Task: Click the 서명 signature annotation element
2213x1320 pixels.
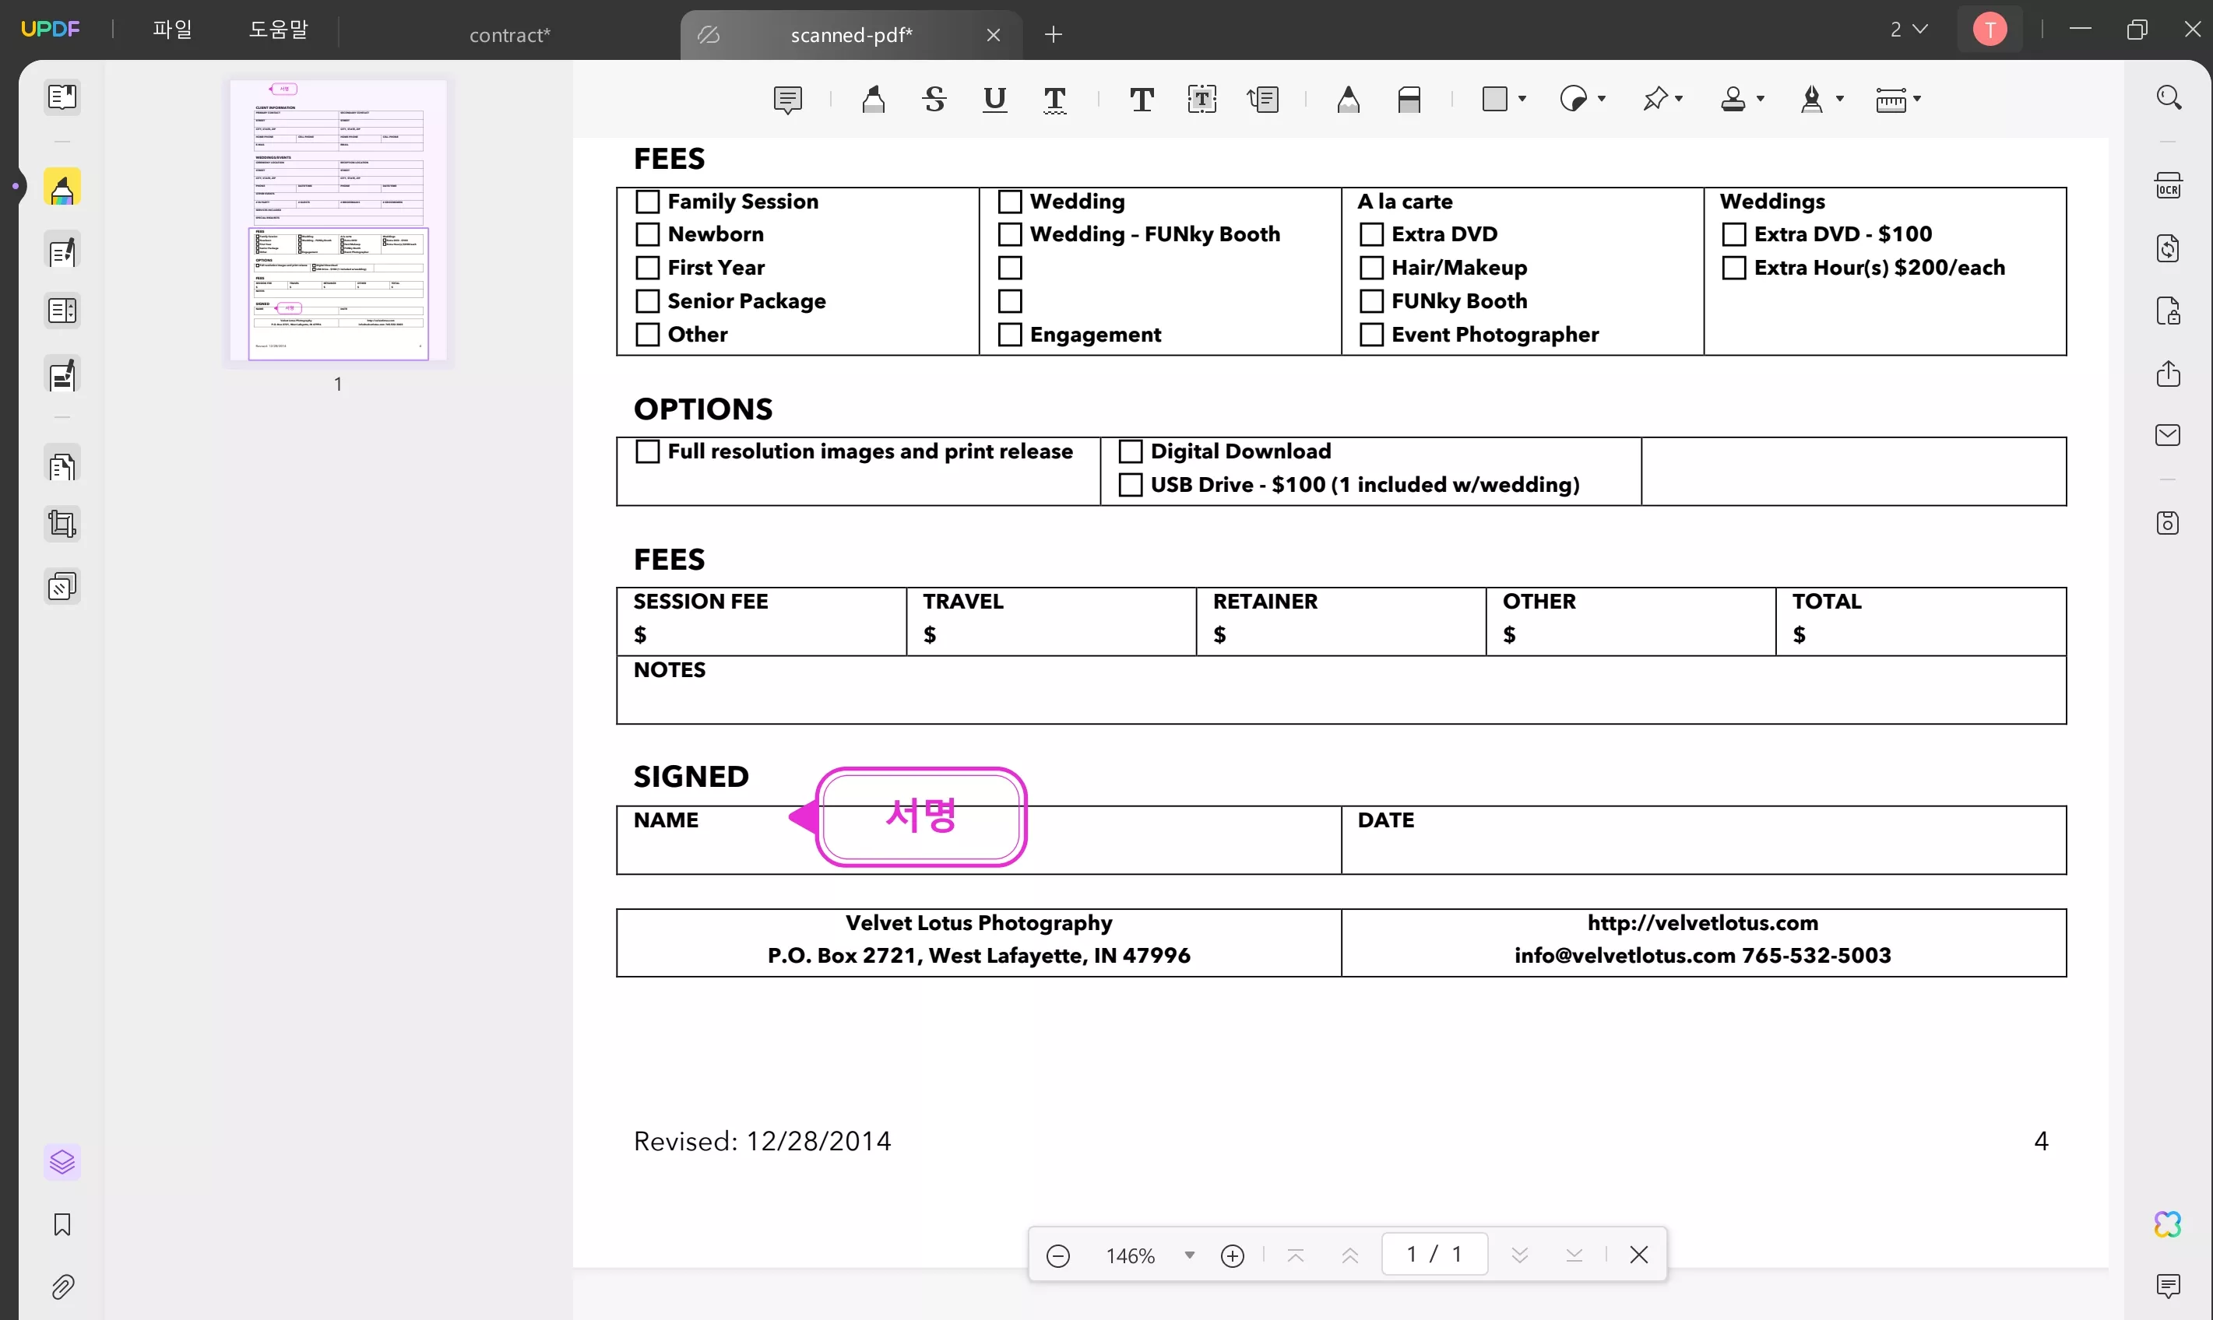Action: [x=918, y=816]
